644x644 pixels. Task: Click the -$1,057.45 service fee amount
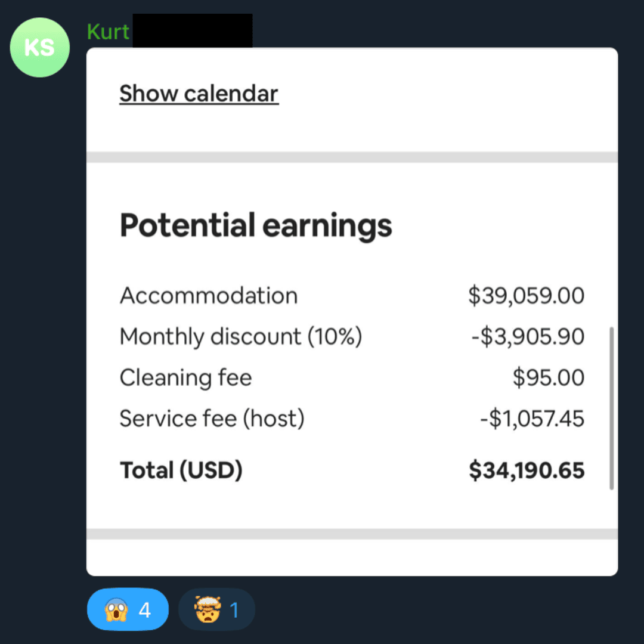532,419
